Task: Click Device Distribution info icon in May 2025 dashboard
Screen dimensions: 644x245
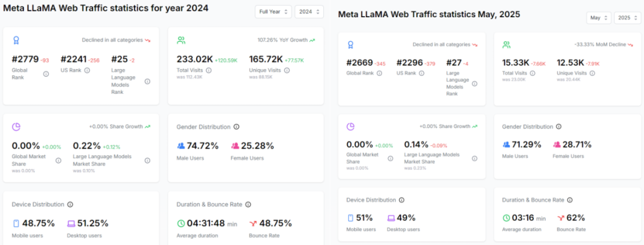Action: point(401,200)
